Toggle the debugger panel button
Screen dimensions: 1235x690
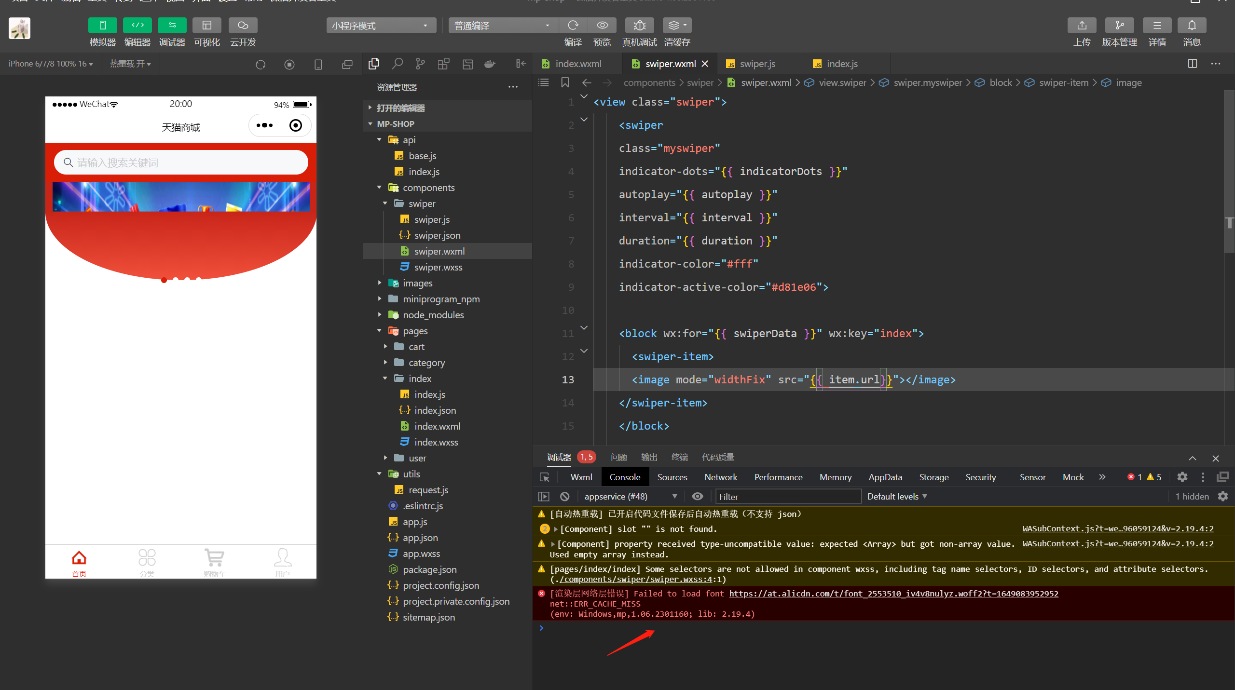(172, 25)
